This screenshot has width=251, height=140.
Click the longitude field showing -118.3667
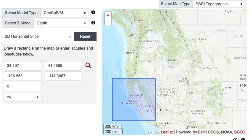pos(63,76)
